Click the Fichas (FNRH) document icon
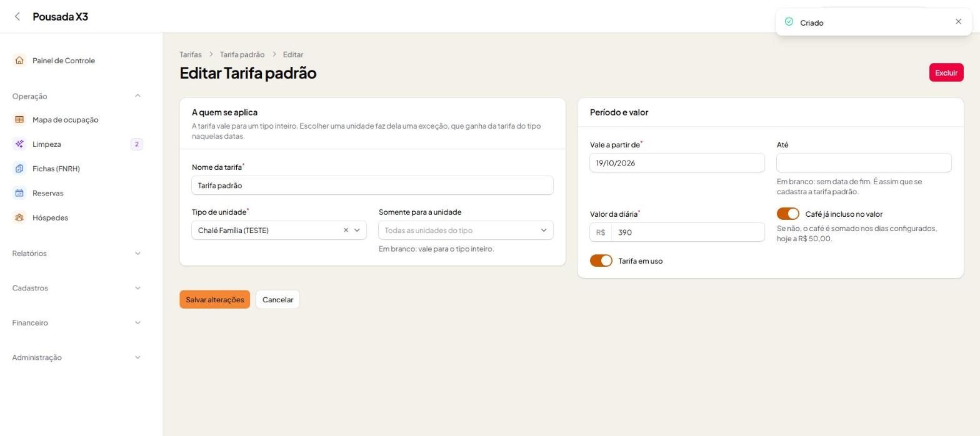 (19, 169)
